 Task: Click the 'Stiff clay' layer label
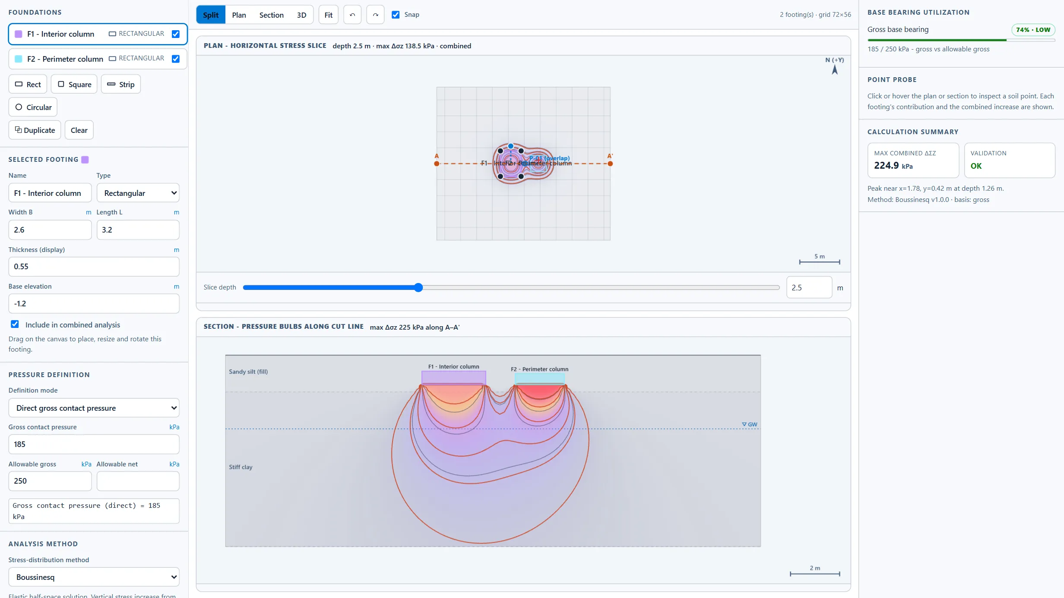(x=241, y=467)
